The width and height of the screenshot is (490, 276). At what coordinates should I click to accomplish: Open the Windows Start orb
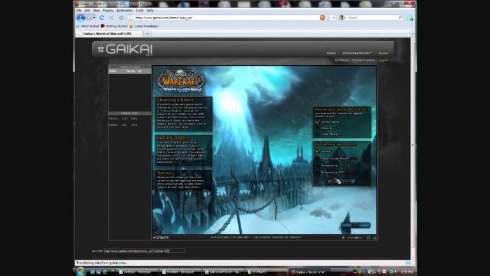[80, 272]
